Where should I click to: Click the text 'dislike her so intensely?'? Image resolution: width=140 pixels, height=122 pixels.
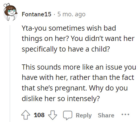[61, 99]
